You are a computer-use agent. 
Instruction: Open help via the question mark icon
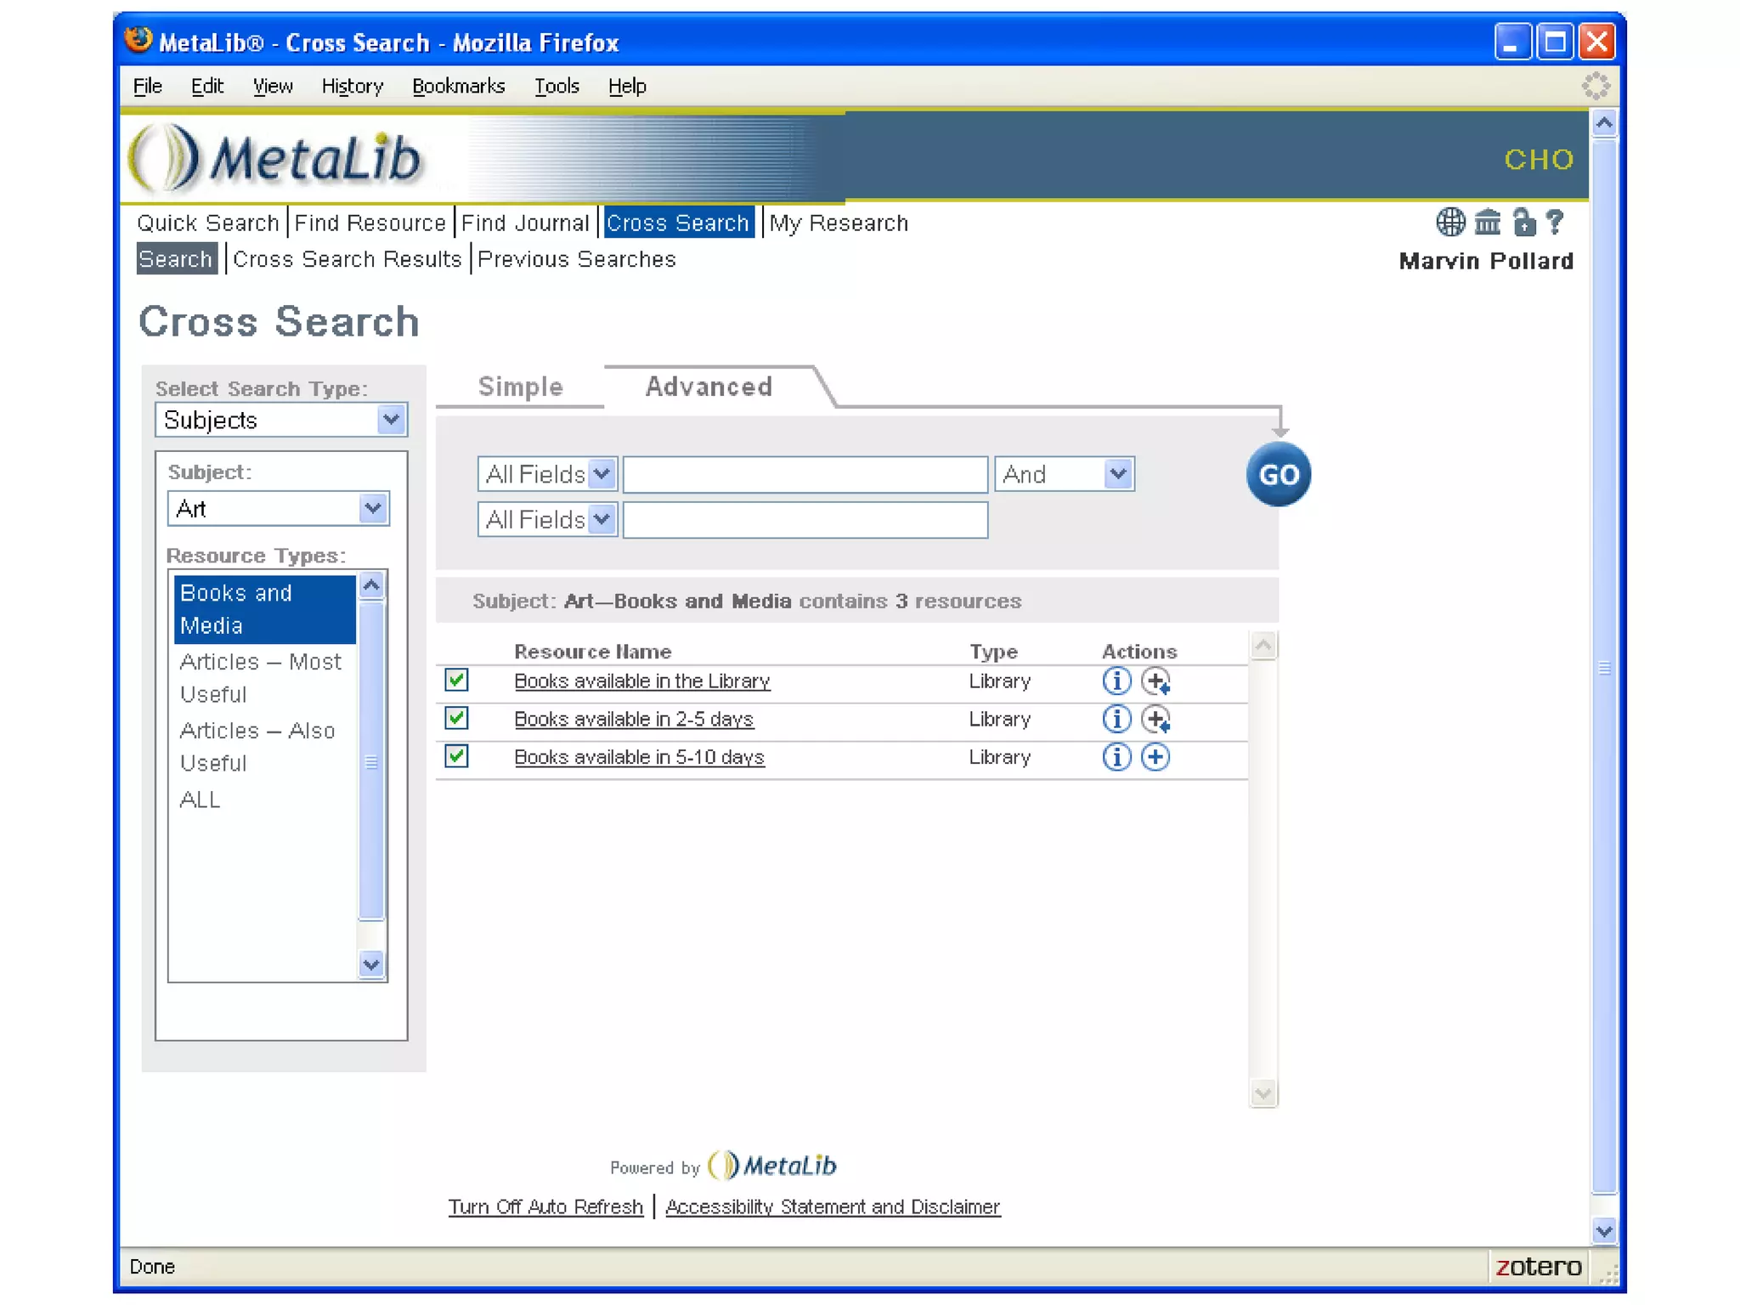pos(1555,223)
